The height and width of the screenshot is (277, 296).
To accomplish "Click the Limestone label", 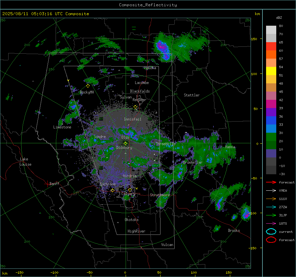I will (62, 127).
